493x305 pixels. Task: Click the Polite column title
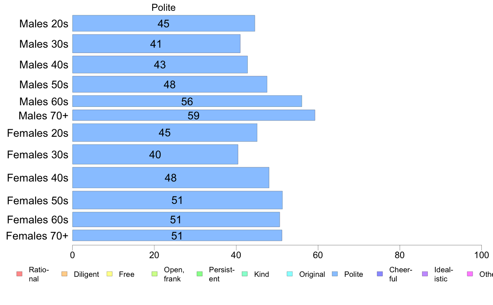[164, 7]
